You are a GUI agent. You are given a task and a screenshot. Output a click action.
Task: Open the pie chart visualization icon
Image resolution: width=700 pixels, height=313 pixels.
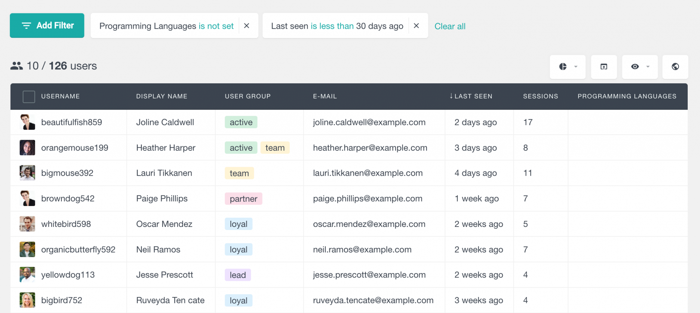tap(564, 67)
